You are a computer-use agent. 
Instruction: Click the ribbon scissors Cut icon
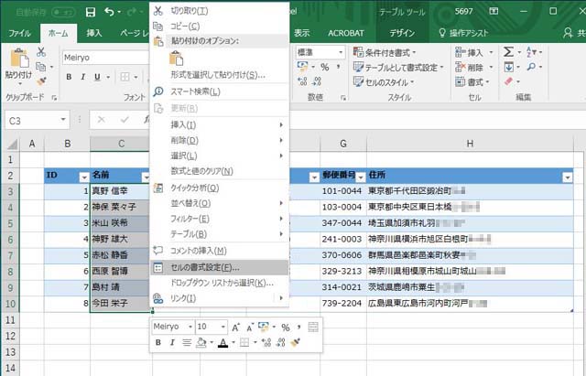42,53
